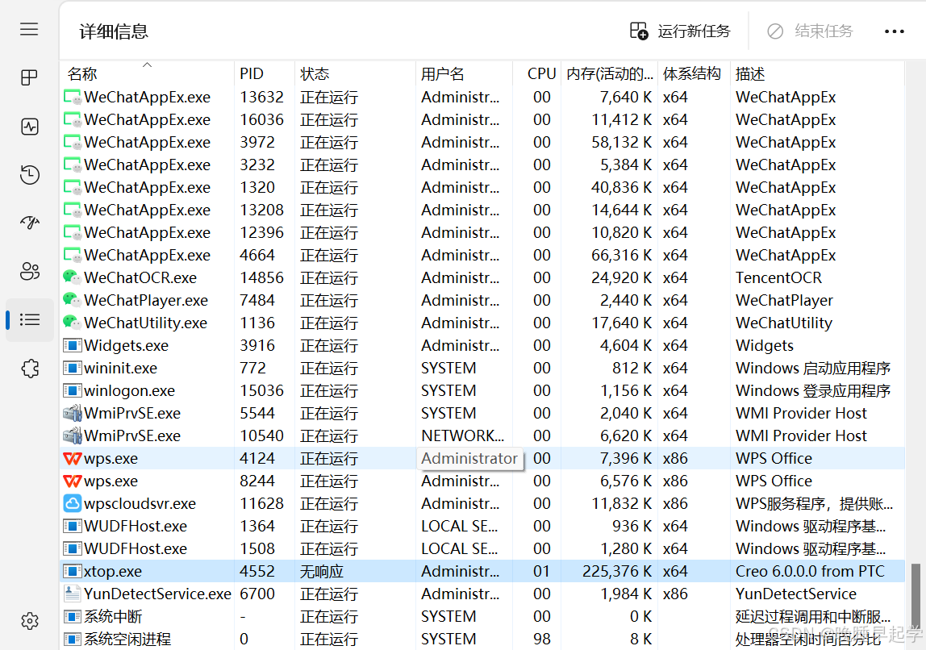Select the xtop.exe process name
Image resolution: width=926 pixels, height=650 pixels.
click(113, 572)
